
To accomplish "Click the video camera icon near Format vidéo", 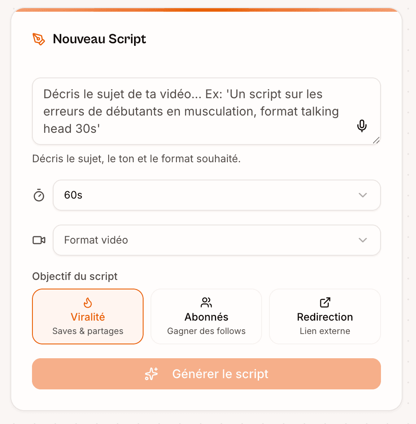I will coord(39,240).
